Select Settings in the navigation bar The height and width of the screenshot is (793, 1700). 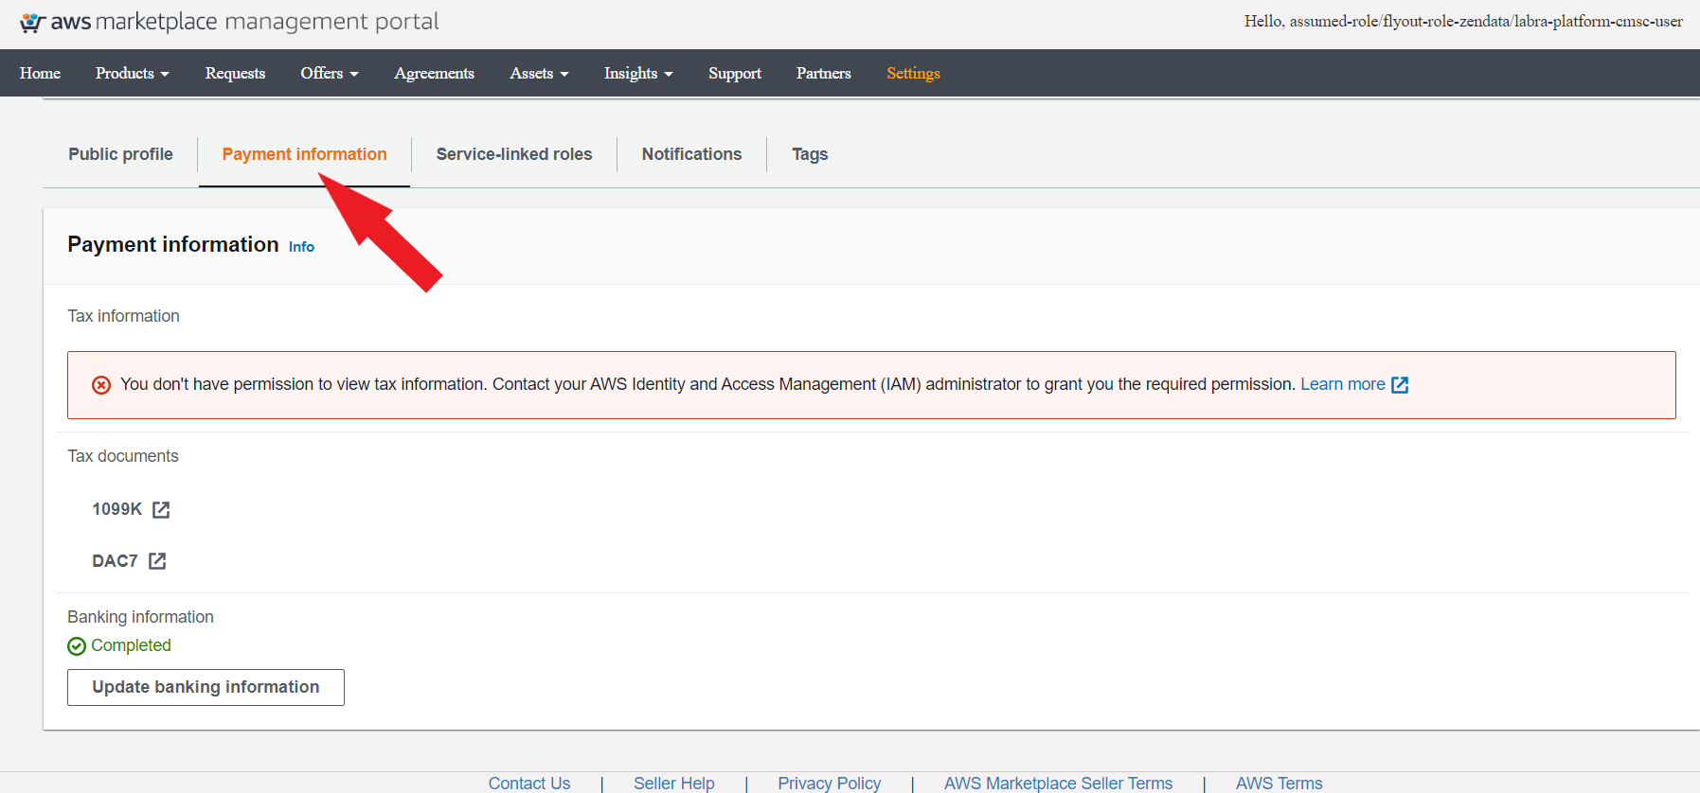[x=913, y=73]
